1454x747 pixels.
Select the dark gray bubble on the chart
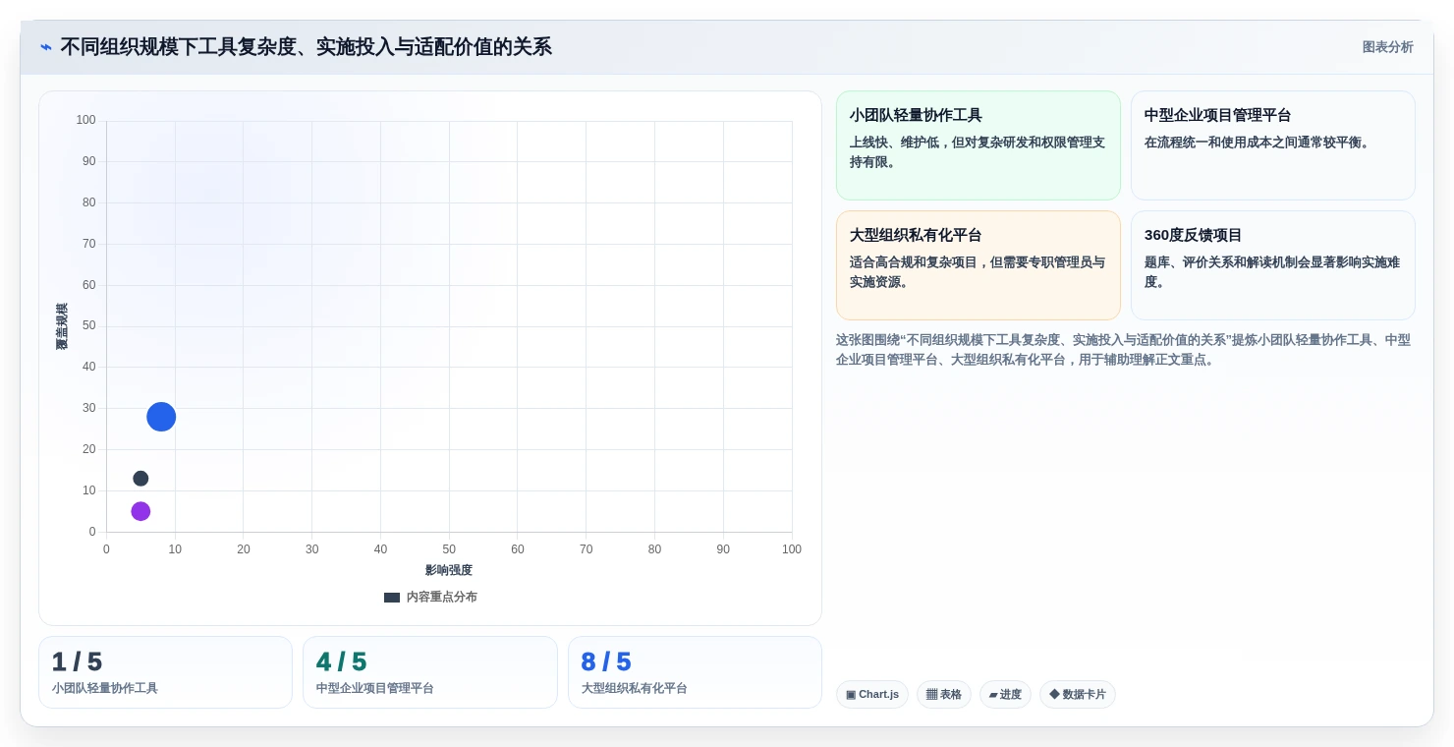140,479
